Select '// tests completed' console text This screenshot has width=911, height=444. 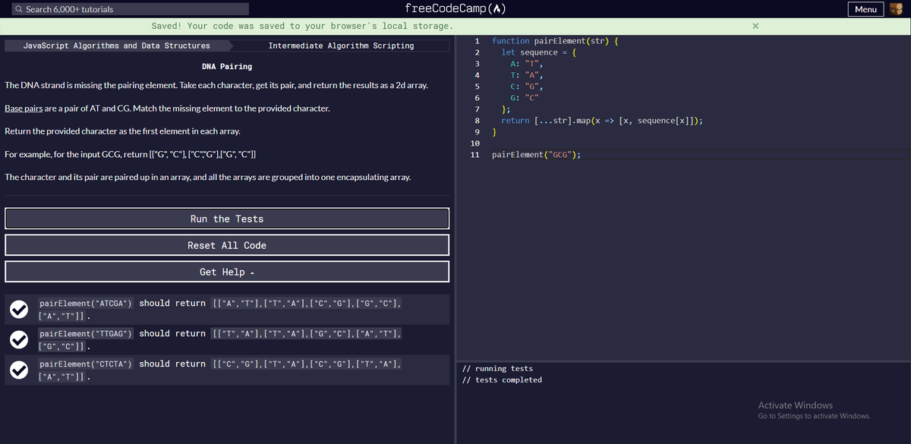click(503, 379)
